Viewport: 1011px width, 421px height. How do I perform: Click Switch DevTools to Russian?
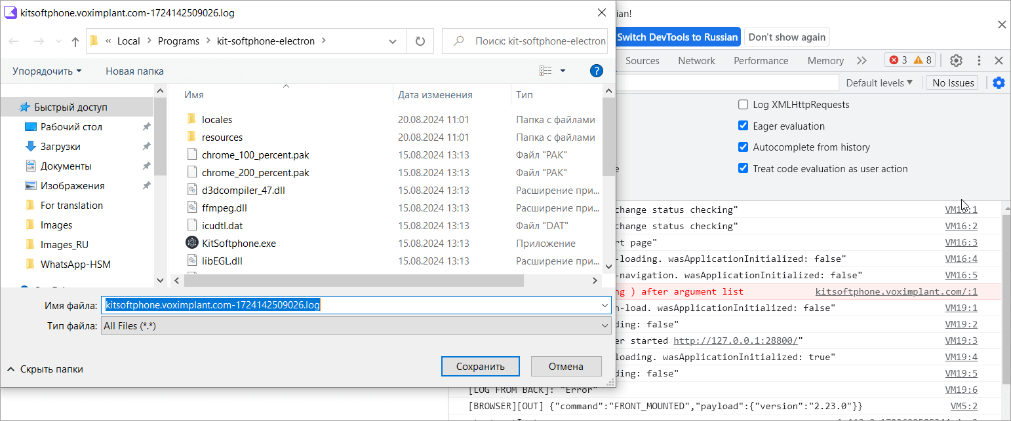click(677, 37)
